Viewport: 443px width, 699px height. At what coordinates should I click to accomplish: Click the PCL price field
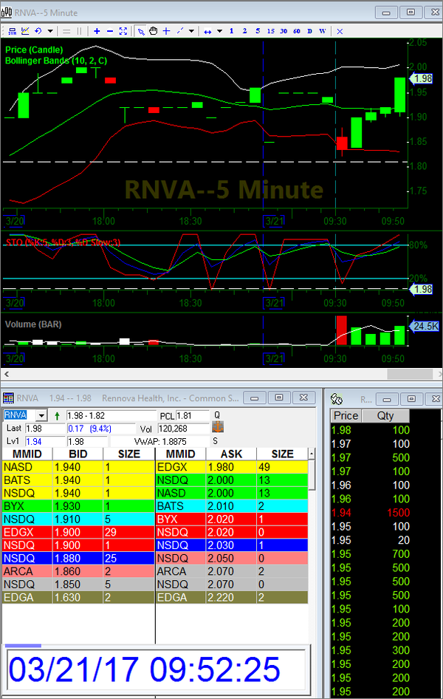(193, 416)
